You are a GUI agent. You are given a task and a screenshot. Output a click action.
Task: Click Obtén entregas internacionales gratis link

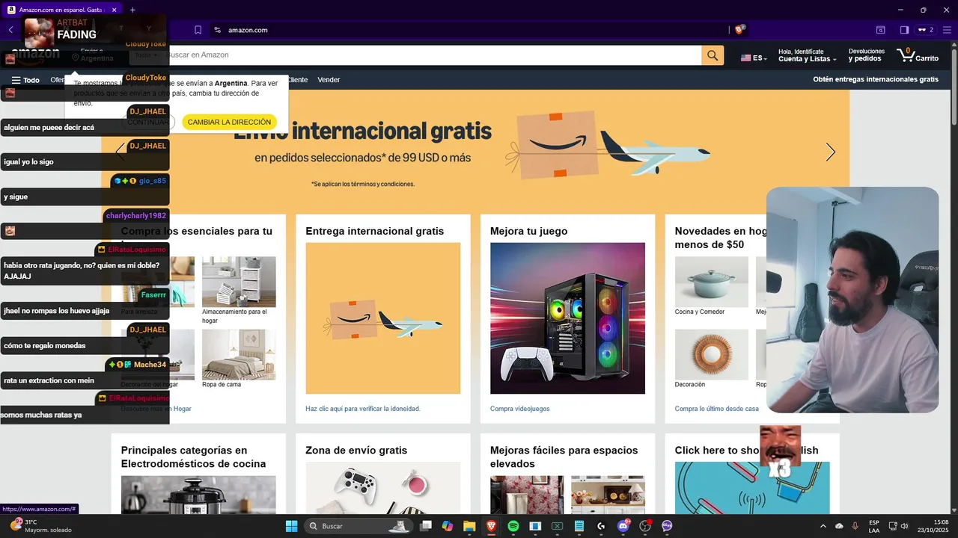click(x=876, y=79)
